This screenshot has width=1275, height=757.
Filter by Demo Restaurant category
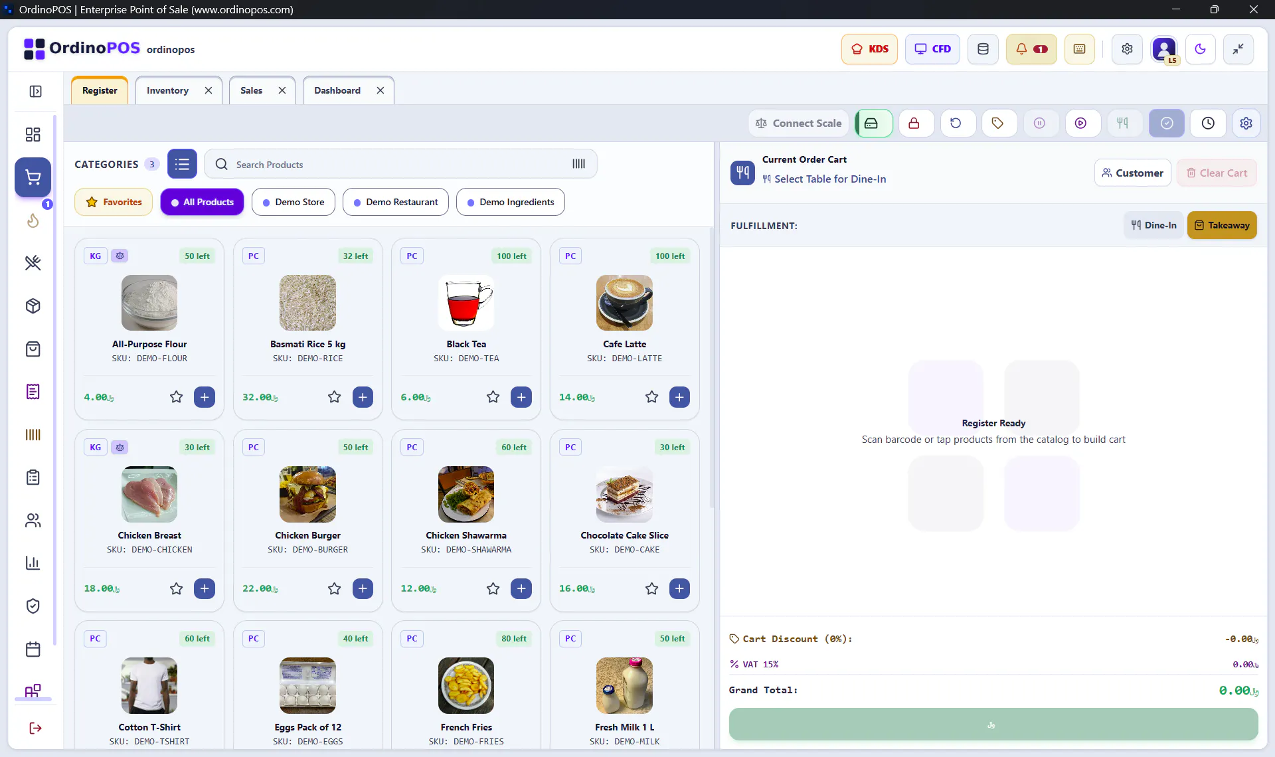pos(396,202)
